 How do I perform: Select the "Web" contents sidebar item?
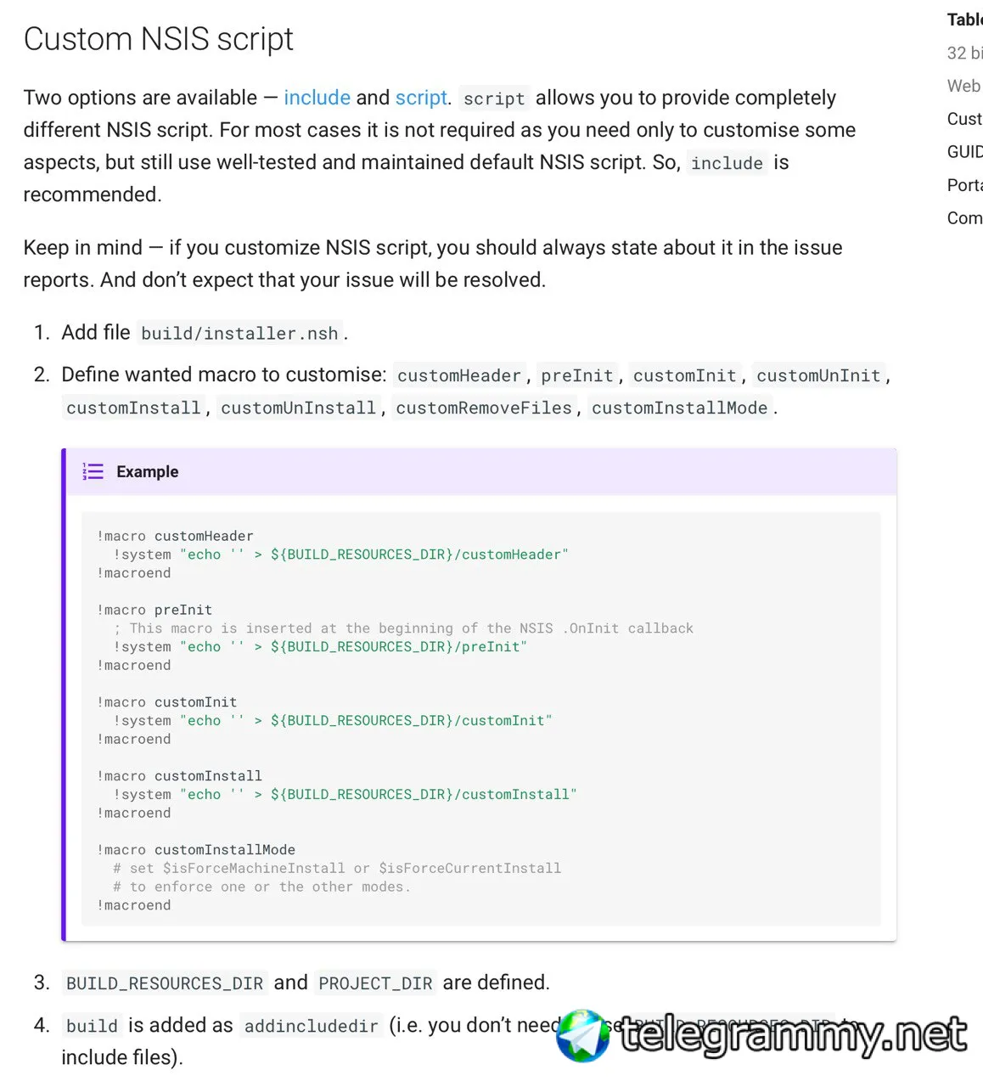pyautogui.click(x=963, y=86)
